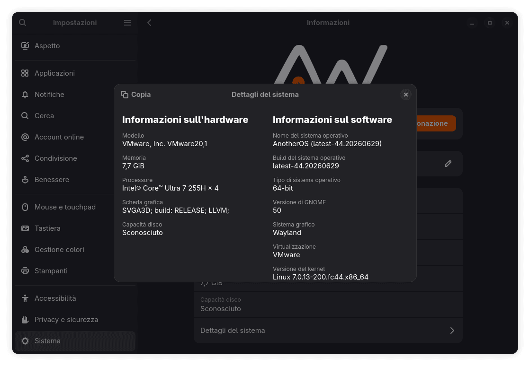Click the 'Intel® Core™ Ultra 7 255H × 4' value
Image resolution: width=530 pixels, height=366 pixels.
click(x=171, y=188)
